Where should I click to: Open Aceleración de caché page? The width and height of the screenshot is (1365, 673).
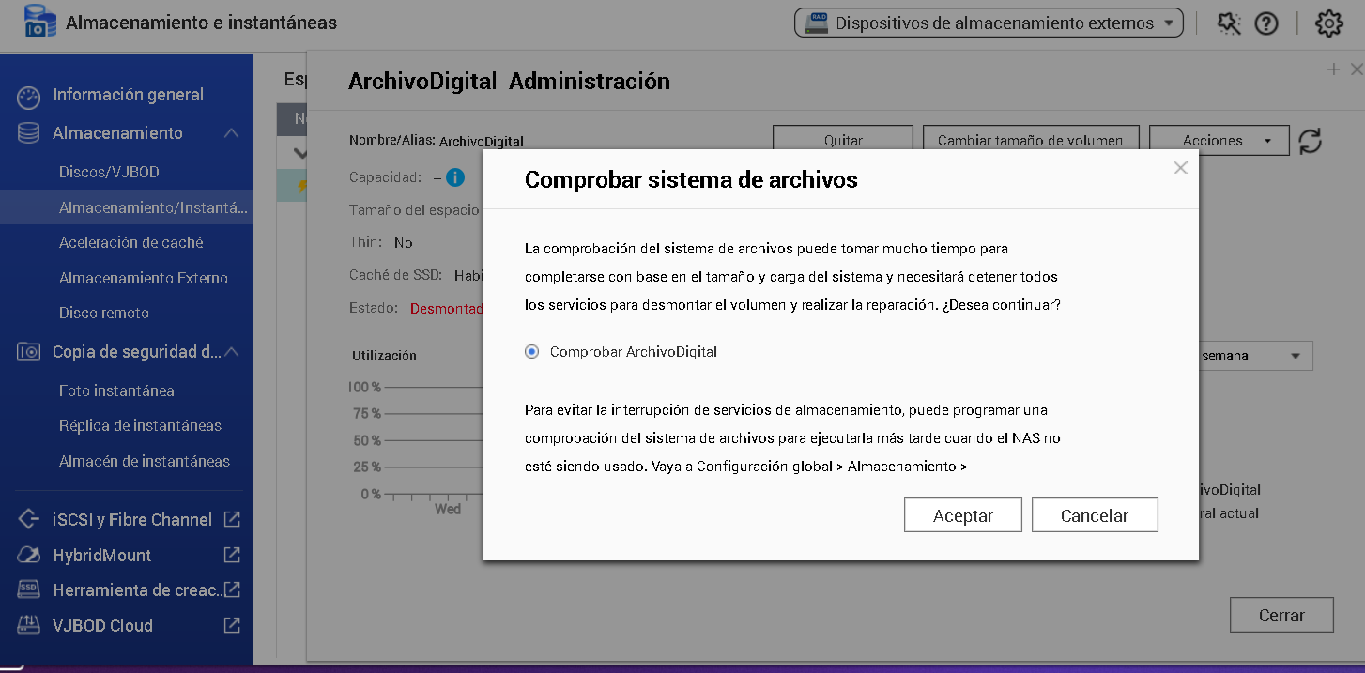coord(130,242)
